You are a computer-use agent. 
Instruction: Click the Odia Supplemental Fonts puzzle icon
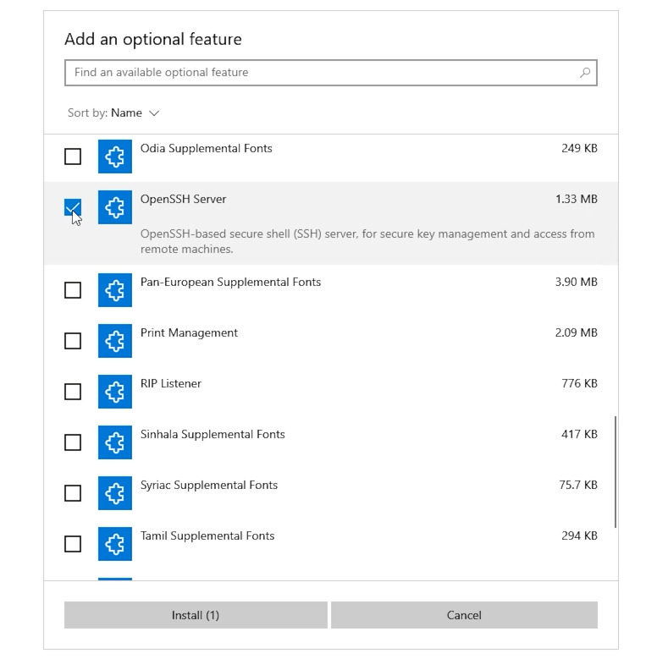pyautogui.click(x=115, y=157)
